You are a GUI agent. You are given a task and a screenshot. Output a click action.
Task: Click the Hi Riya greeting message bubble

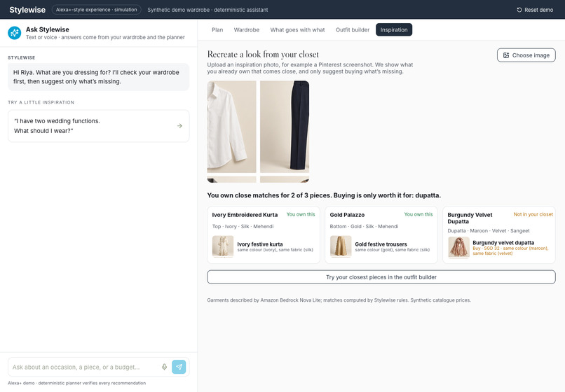(x=99, y=77)
